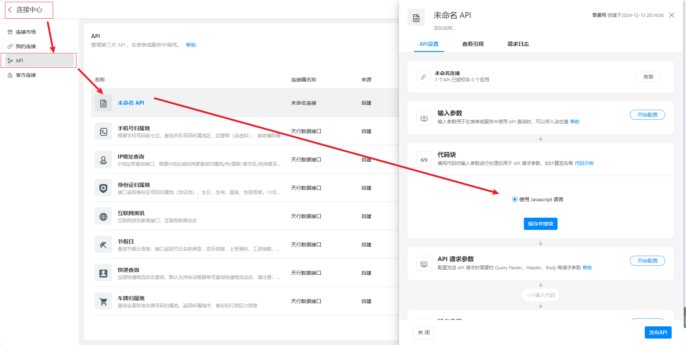Click the 添加说明 description field
The height and width of the screenshot is (345, 686).
coord(444,28)
